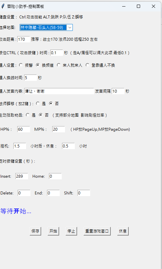This screenshot has height=269, width=162.
Task: Click the 保存 button
Action: pos(35,231)
